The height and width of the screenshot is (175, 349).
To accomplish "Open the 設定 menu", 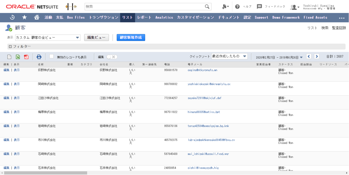I will click(247, 17).
